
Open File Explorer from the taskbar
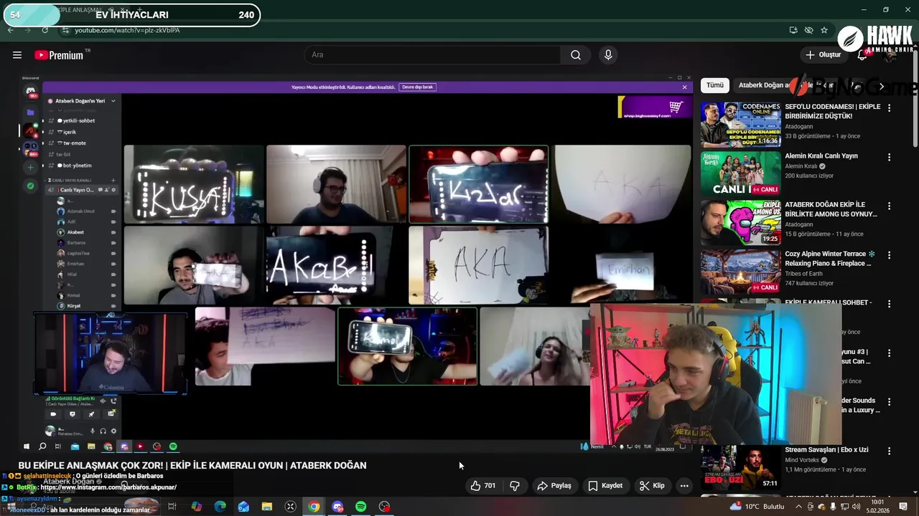pyautogui.click(x=267, y=507)
